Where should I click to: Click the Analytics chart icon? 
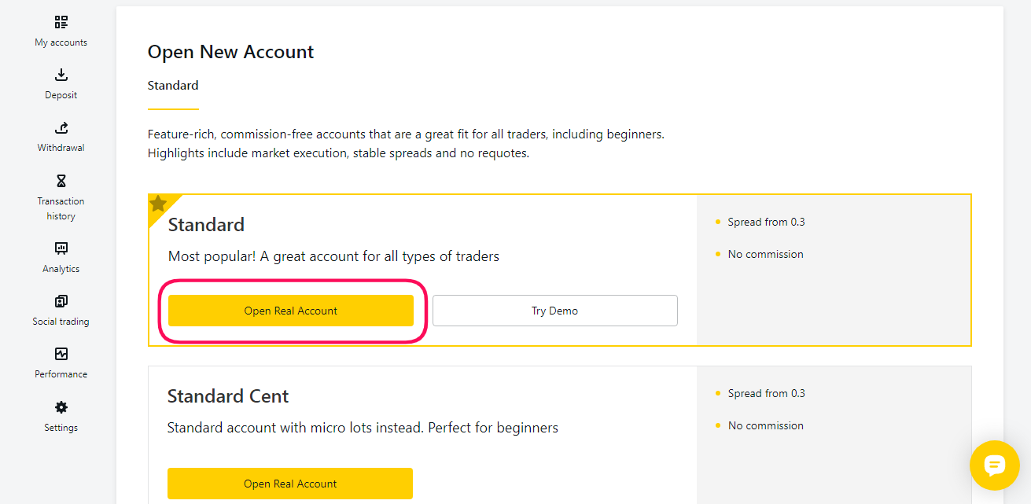click(61, 248)
